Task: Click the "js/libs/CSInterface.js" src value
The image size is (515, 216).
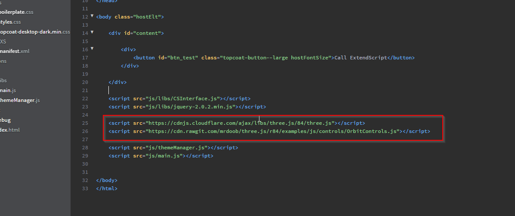Action: click(182, 99)
